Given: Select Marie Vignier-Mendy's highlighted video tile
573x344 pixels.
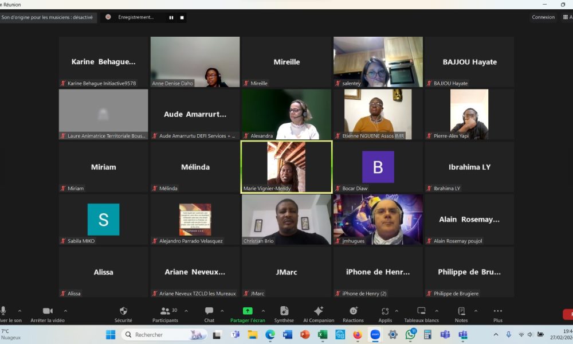Looking at the screenshot, I should (286, 167).
